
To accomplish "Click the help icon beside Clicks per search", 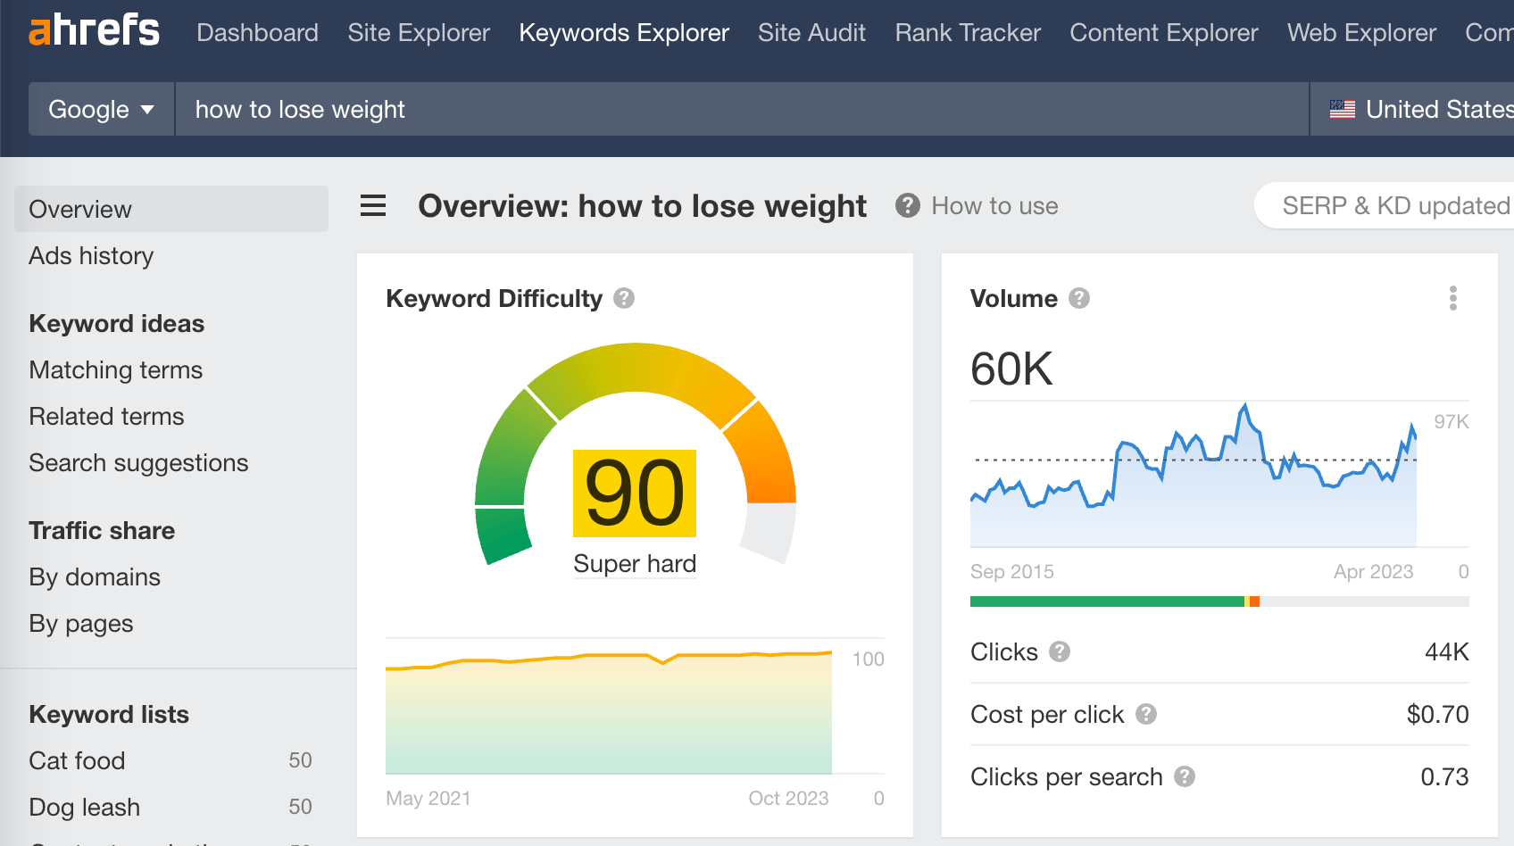I will point(1185,776).
